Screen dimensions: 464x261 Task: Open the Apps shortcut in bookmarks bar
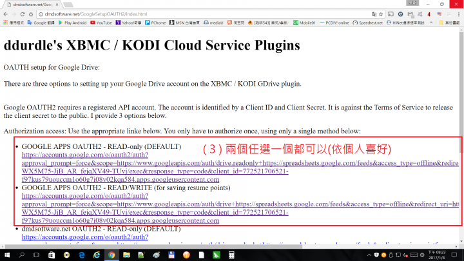coord(14,23)
